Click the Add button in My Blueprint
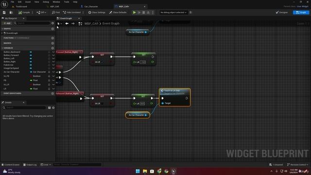The image size is (311, 175). [7, 23]
